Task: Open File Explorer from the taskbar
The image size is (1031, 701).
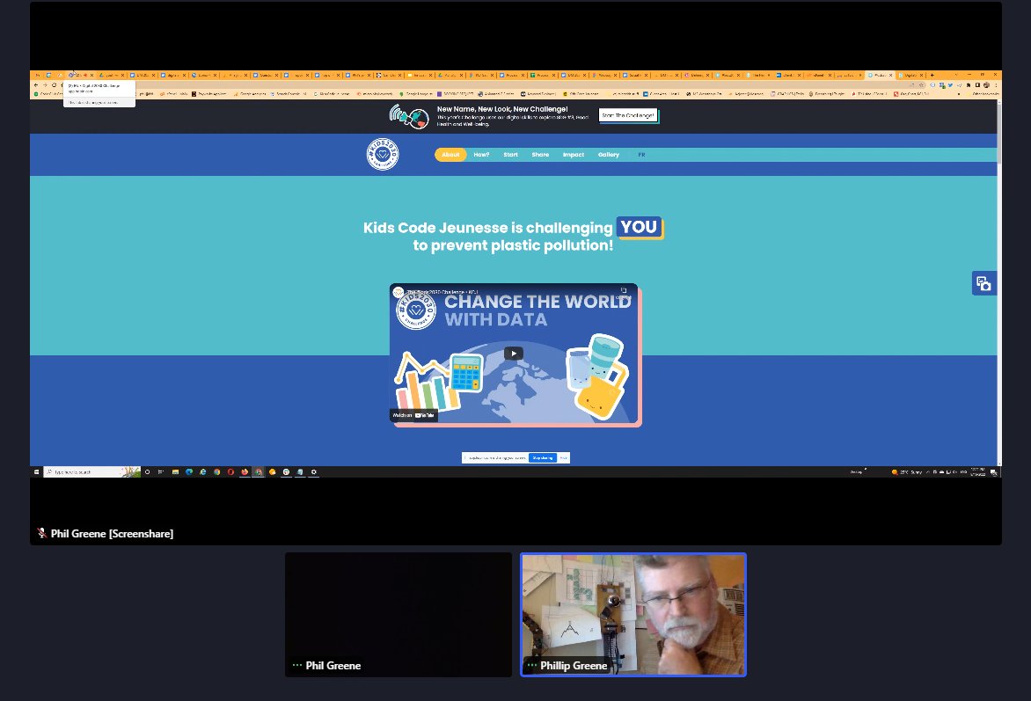Action: 176,471
